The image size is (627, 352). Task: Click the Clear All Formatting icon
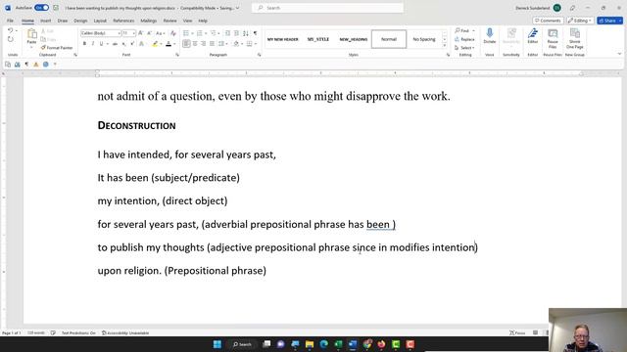173,33
